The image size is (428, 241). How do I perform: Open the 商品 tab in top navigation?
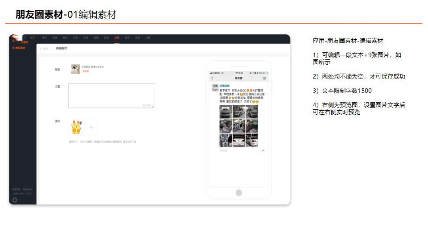pyautogui.click(x=65, y=37)
